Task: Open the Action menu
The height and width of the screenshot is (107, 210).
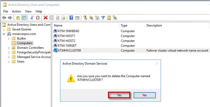Action: coord(16,11)
